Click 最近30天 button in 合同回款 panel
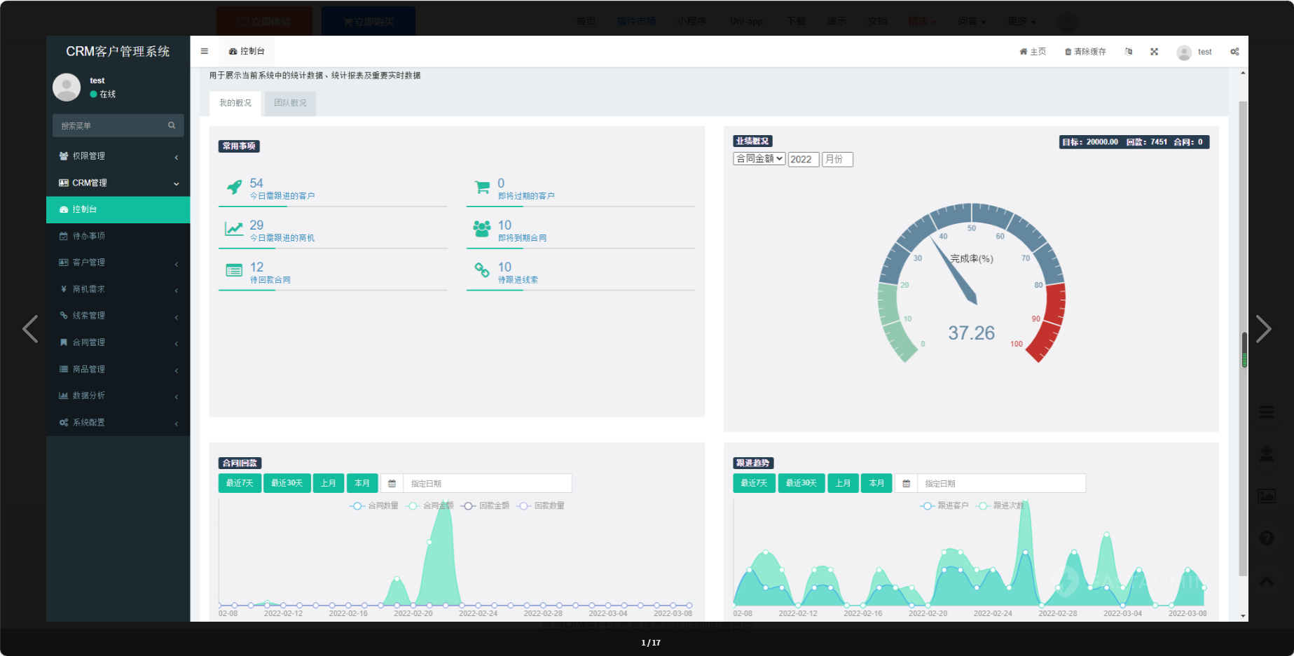 pyautogui.click(x=287, y=484)
